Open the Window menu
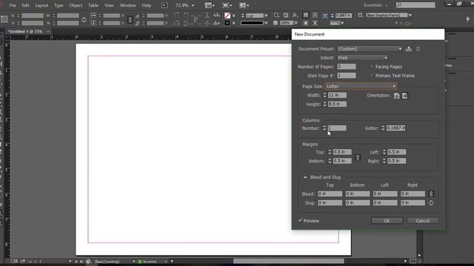The height and width of the screenshot is (266, 474). point(128,5)
